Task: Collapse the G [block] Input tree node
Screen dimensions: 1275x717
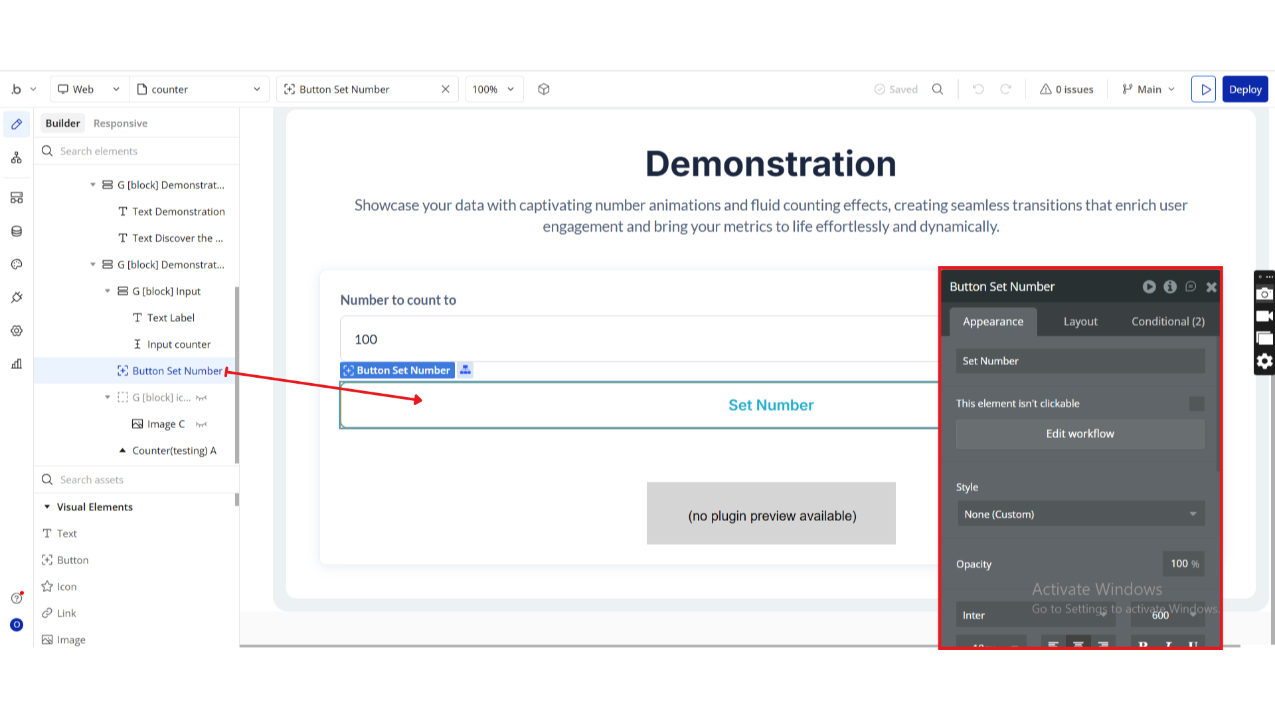Action: 108,291
